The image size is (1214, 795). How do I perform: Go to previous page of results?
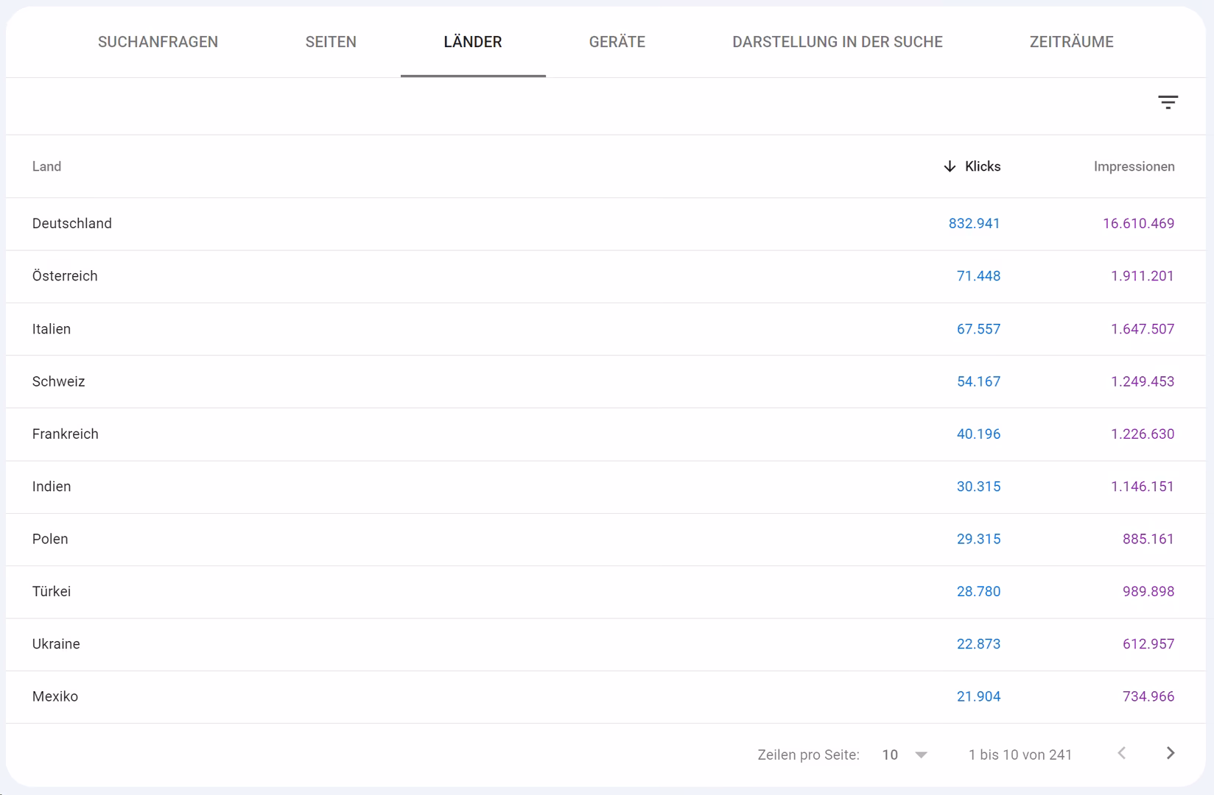click(1121, 753)
